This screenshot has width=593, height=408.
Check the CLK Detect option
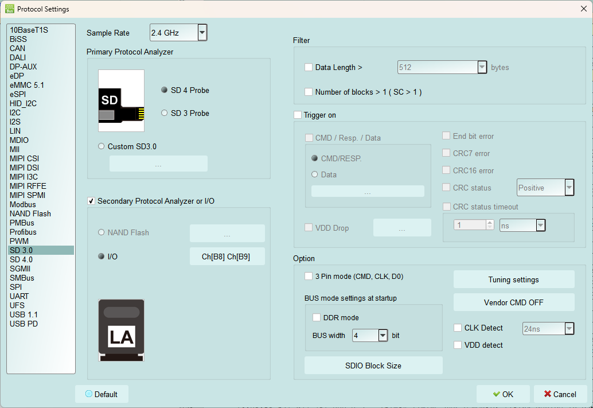pos(458,328)
